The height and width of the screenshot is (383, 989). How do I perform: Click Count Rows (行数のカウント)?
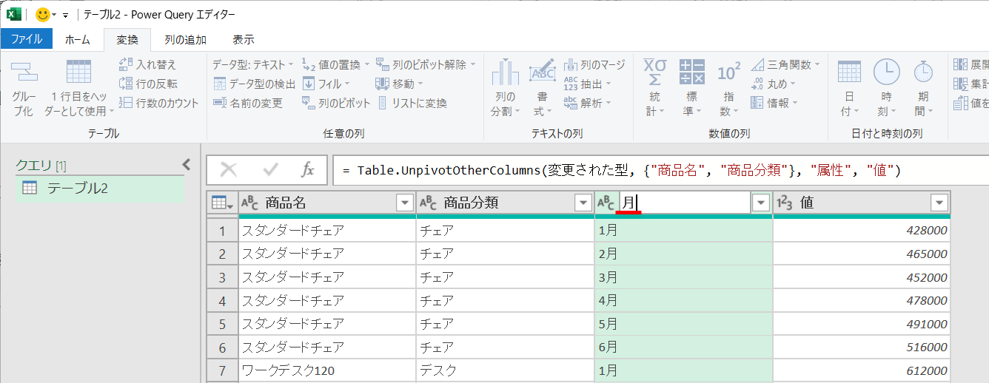pyautogui.click(x=158, y=103)
